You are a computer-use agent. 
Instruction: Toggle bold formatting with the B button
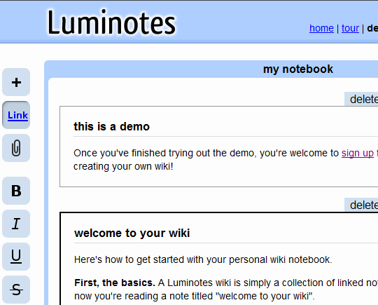point(16,191)
